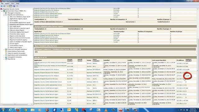Select Report on blocked starts
Viewport: 199px width, 112px height.
17,36
